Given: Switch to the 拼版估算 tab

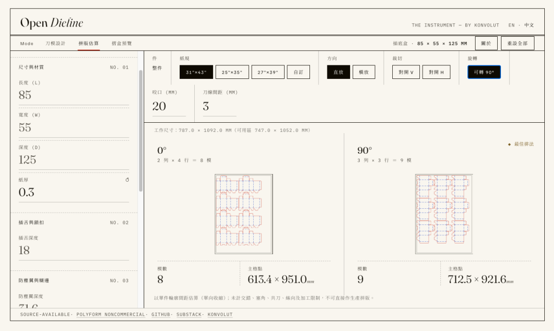Looking at the screenshot, I should click(x=89, y=43).
